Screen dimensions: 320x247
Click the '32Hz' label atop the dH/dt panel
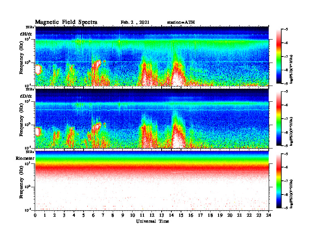coord(30,27)
